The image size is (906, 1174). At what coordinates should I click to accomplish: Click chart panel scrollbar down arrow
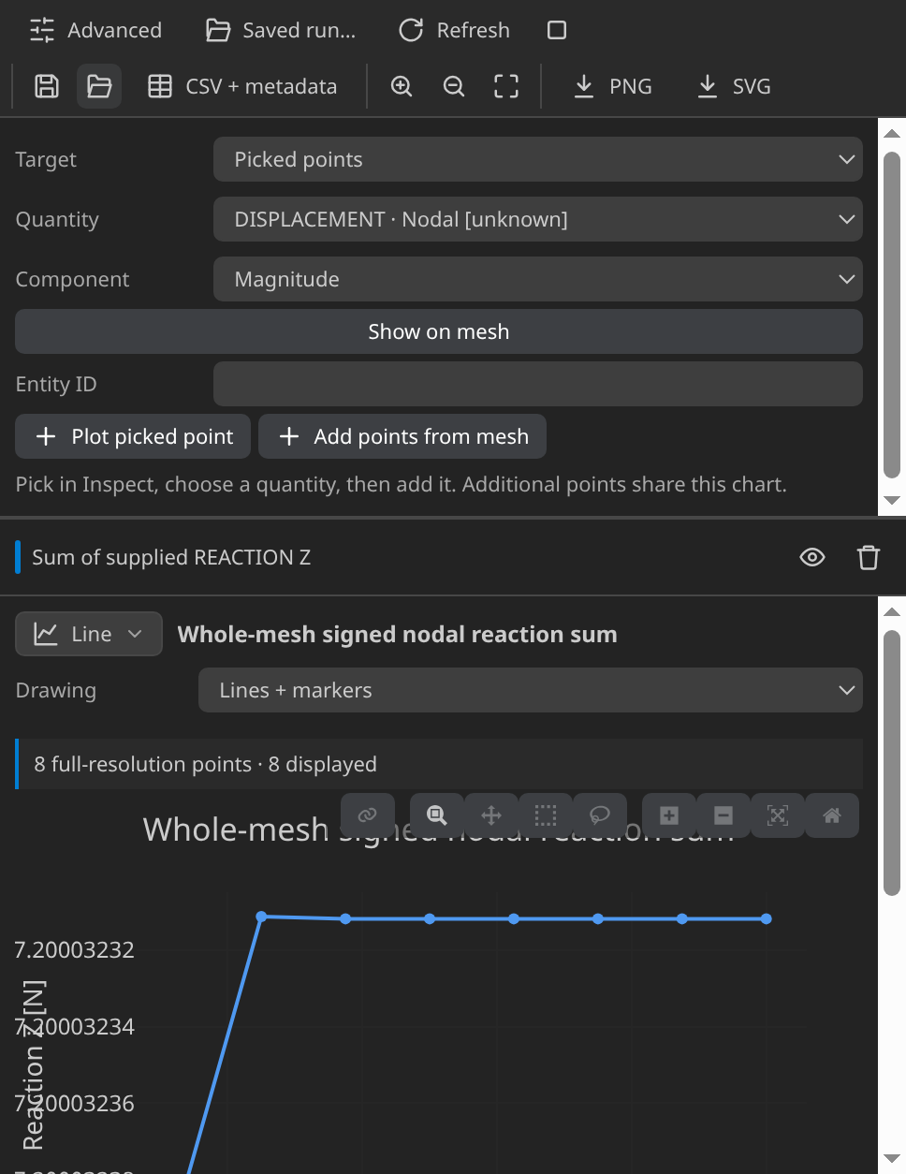892,1159
